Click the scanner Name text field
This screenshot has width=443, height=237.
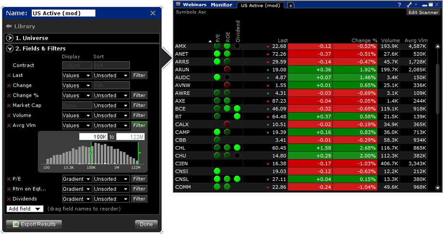(64, 13)
